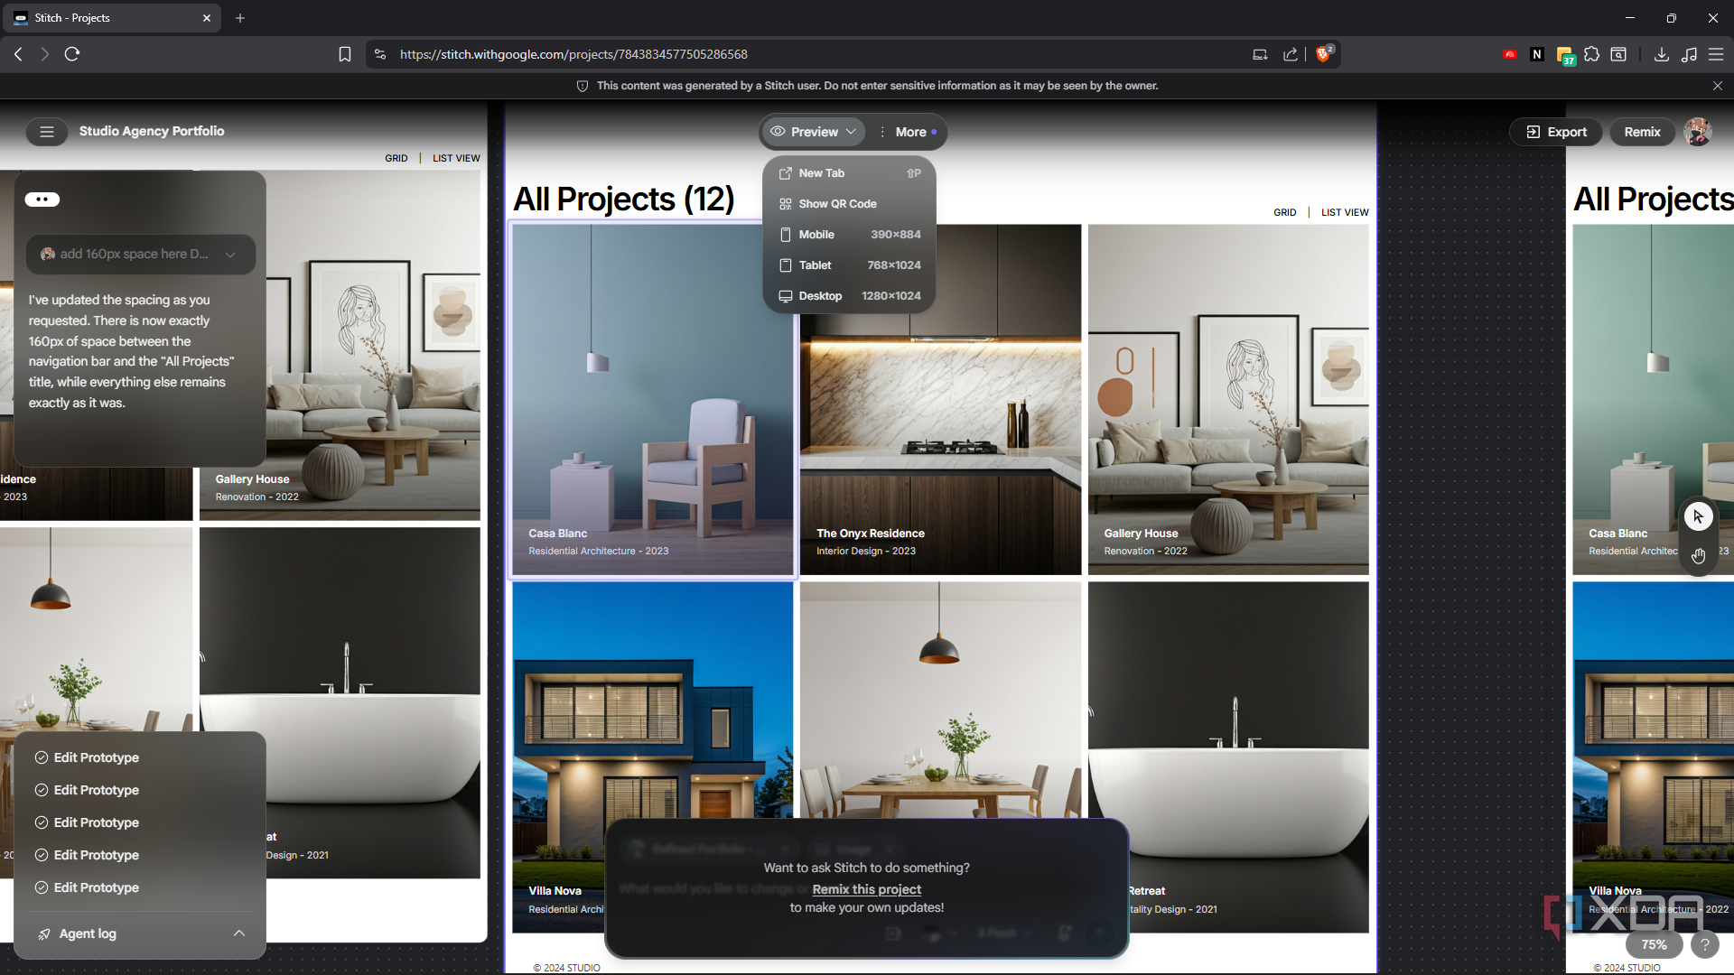Open the 75% zoom level control
1734x975 pixels.
(1654, 944)
